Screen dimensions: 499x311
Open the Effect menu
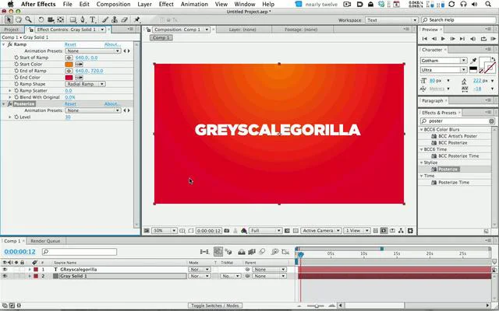pyautogui.click(x=166, y=4)
